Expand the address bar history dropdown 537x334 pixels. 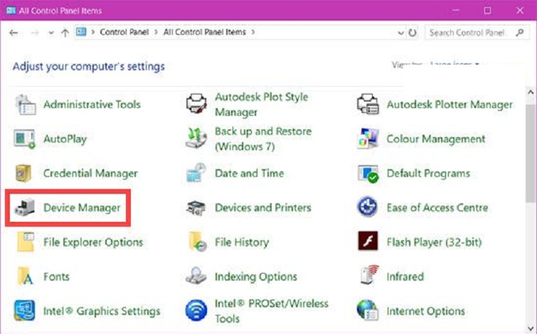pyautogui.click(x=400, y=33)
